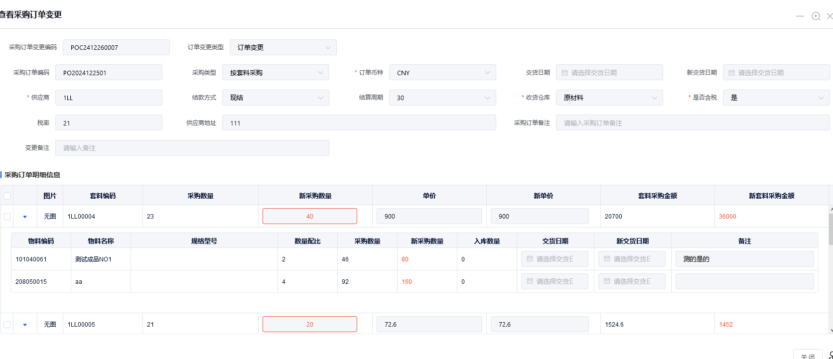Click 新采购数量 field showing 20
Image resolution: width=833 pixels, height=359 pixels.
point(310,324)
